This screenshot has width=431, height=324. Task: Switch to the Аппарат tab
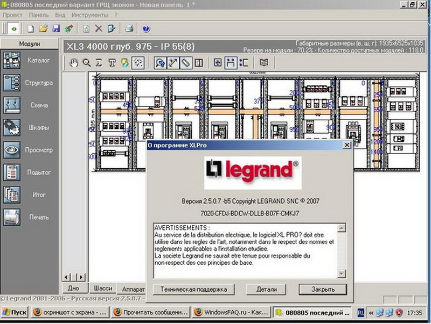point(131,289)
